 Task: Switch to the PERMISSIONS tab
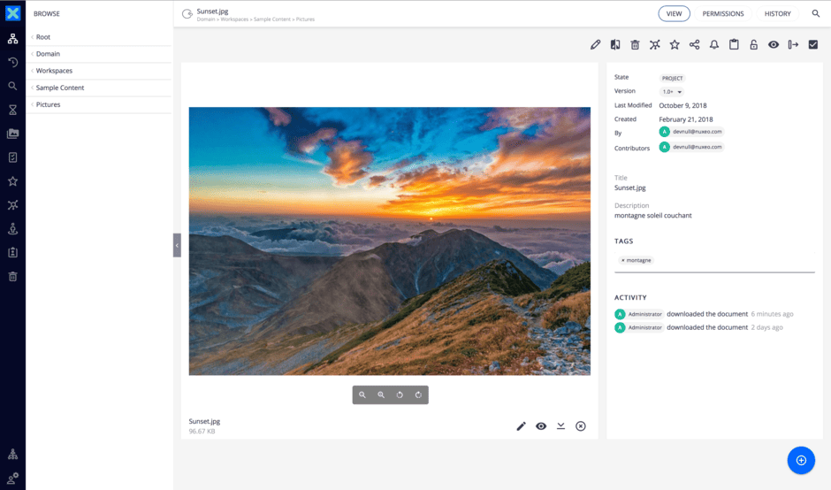tap(723, 14)
